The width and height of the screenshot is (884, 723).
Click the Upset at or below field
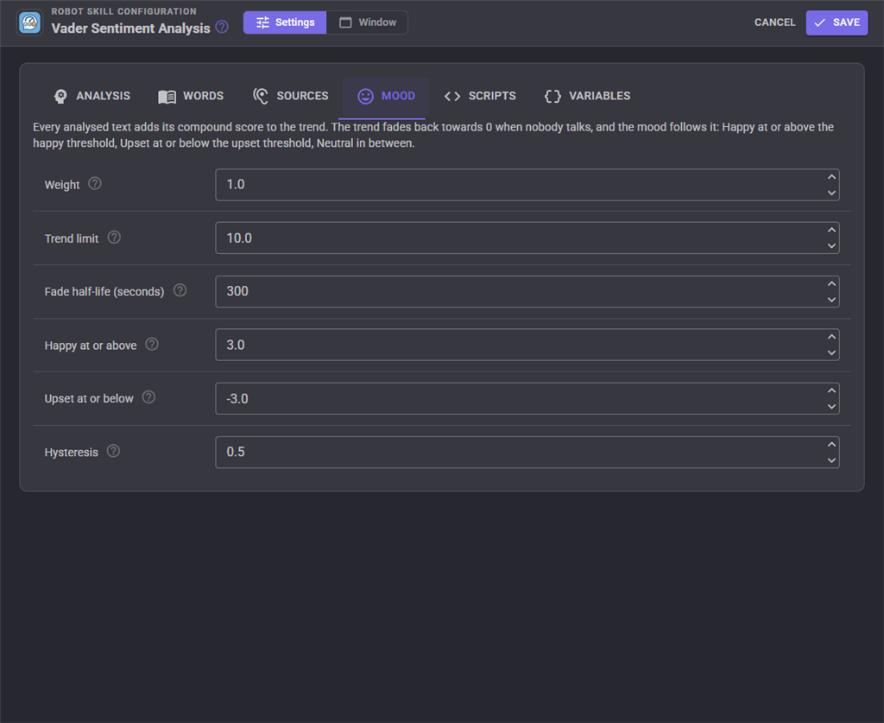coord(527,399)
